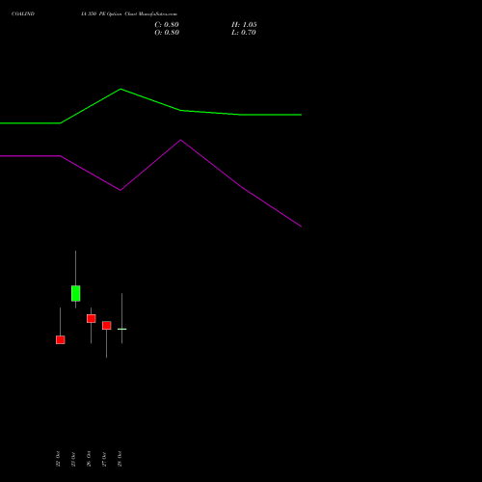482x482 pixels.
Task: Click the purple indicator line at its peak
Action: [180, 140]
